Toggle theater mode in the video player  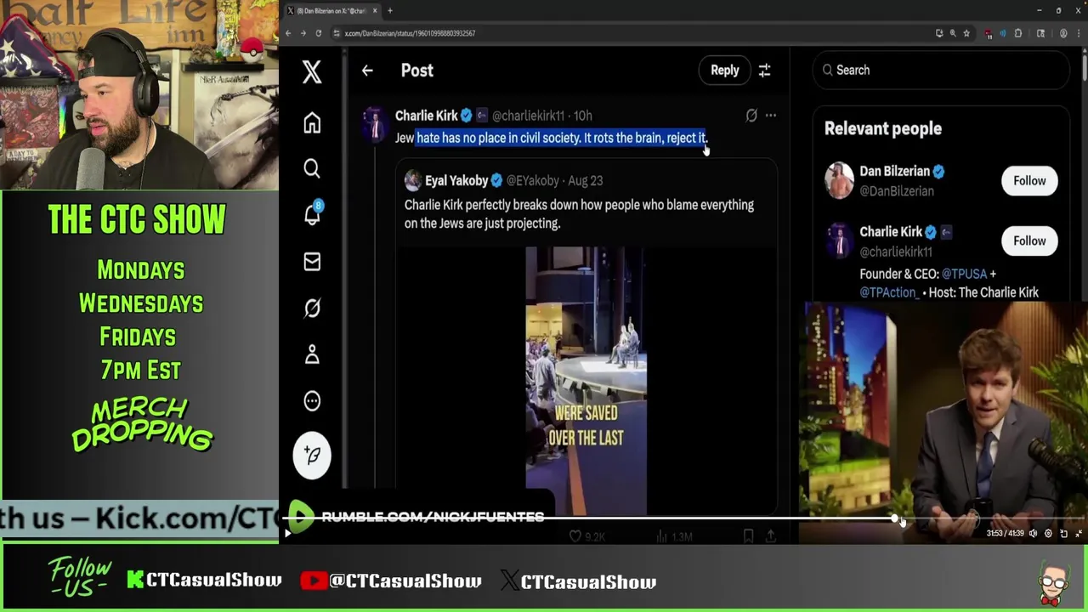tap(1063, 534)
